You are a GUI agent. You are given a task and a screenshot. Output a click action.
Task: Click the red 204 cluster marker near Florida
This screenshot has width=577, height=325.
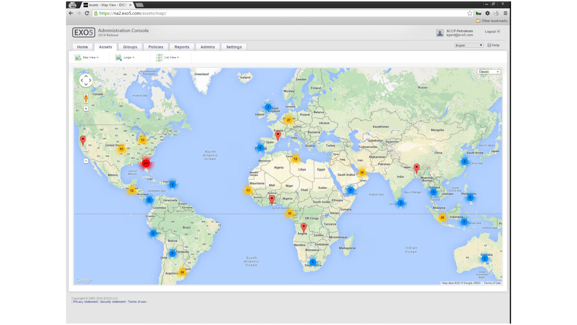coord(146,163)
